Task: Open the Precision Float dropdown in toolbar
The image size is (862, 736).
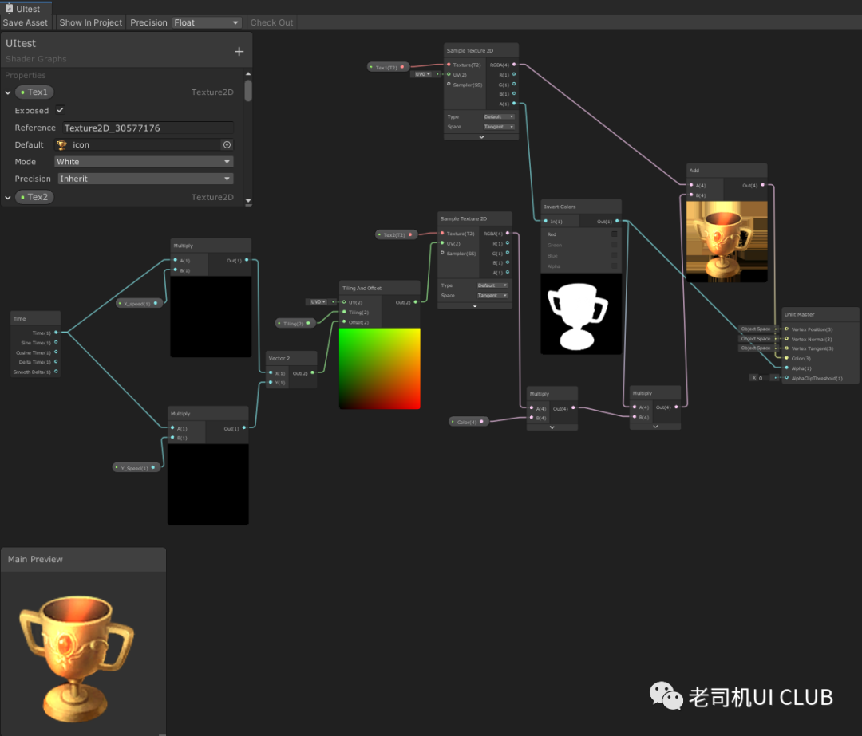Action: pyautogui.click(x=206, y=22)
